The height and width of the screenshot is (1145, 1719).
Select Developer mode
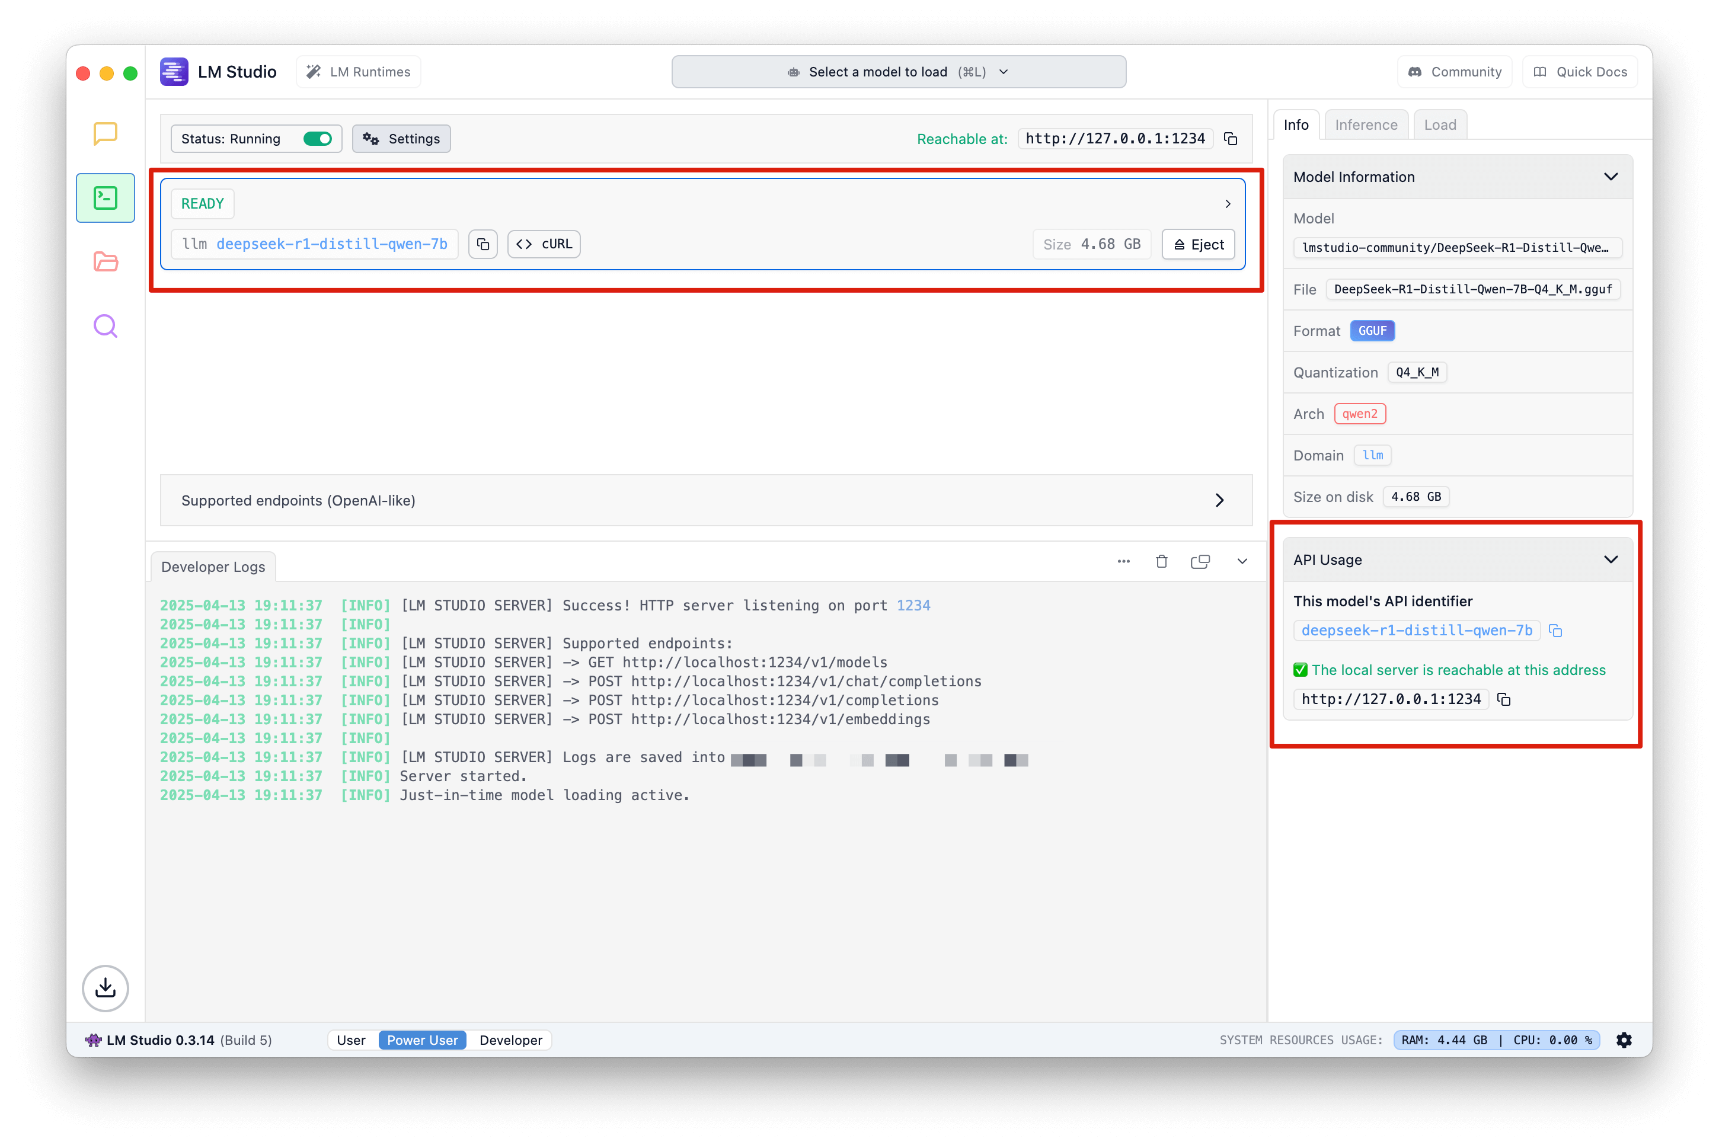tap(510, 1040)
